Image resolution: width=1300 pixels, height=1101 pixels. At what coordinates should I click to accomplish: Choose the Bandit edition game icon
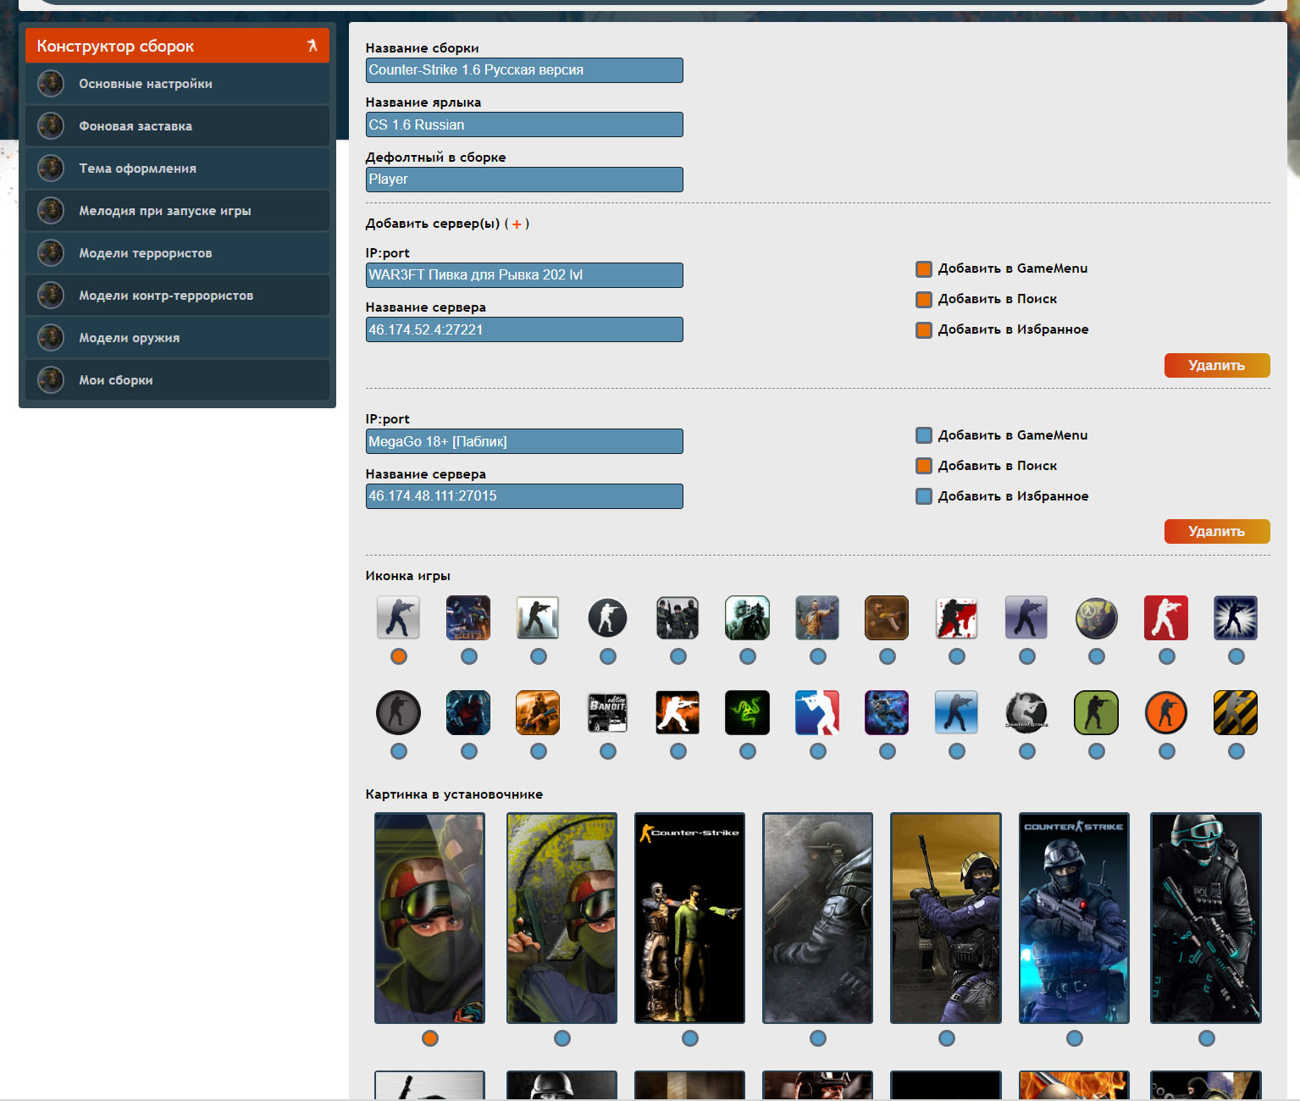[607, 712]
